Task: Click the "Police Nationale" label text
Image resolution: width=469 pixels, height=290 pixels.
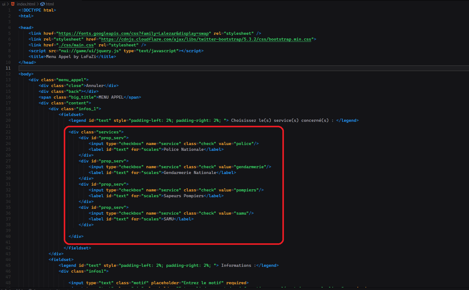Action: (184, 150)
